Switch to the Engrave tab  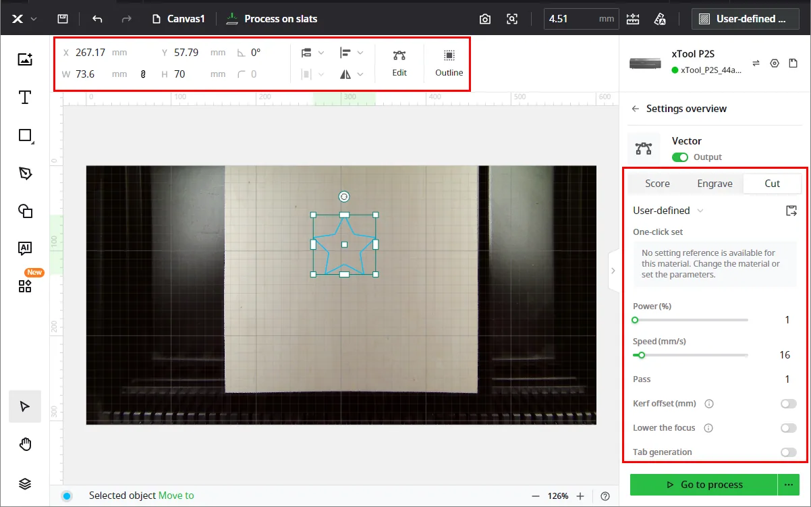click(x=715, y=184)
